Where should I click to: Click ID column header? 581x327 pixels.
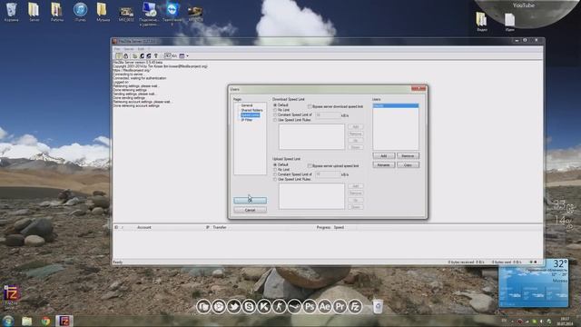(116, 227)
